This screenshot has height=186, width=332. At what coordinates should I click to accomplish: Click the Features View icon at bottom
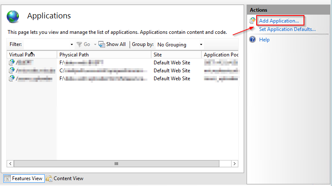(x=7, y=178)
